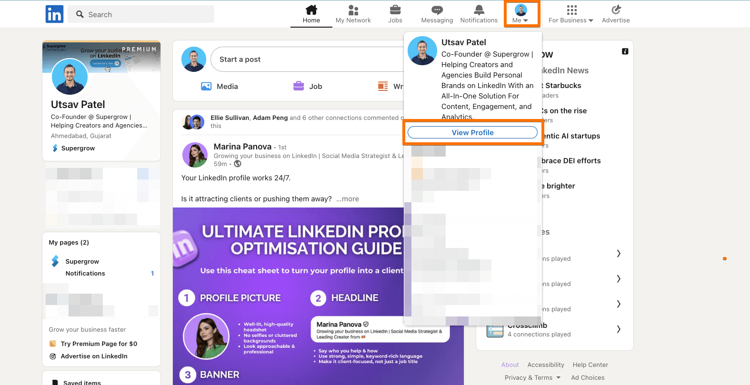Click the Help Center footer link
750x385 pixels.
click(x=590, y=365)
